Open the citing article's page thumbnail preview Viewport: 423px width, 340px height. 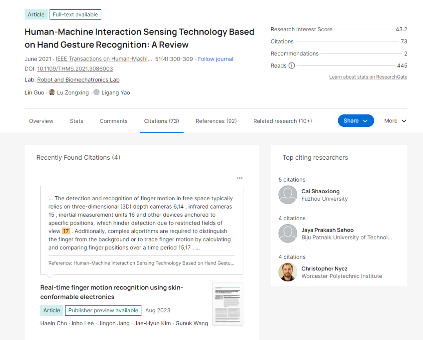[x=228, y=304]
